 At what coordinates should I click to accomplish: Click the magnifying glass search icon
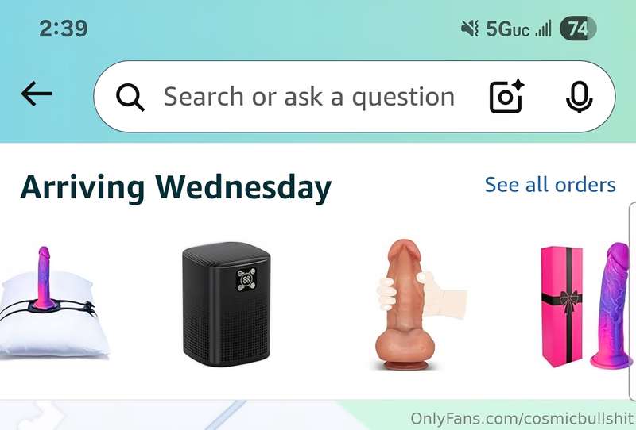tap(130, 97)
